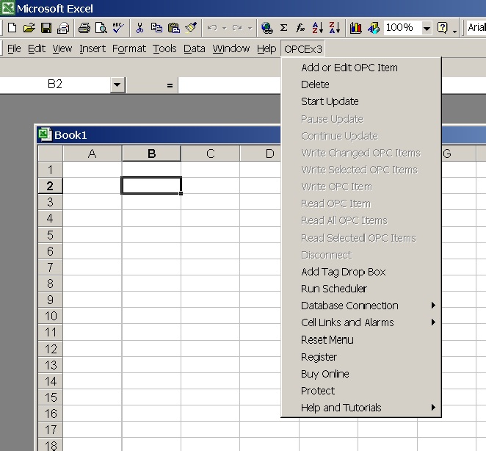Click the Select All corner button

[x=50, y=154]
